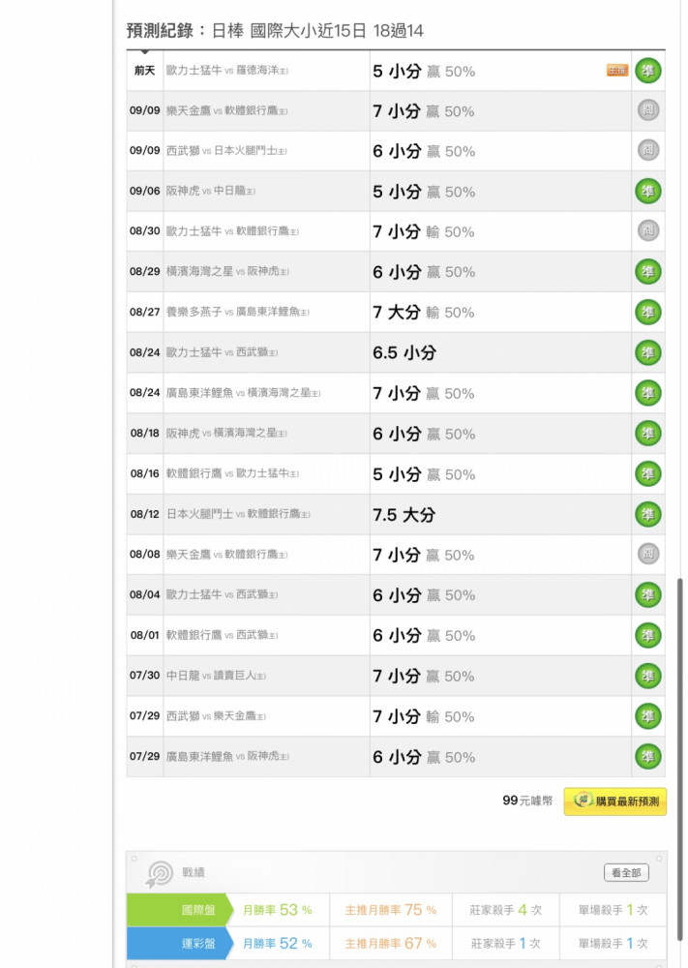Click the target icon beside 戰績

tap(159, 873)
